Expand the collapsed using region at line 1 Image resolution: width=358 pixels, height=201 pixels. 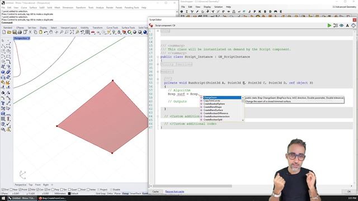[158, 31]
